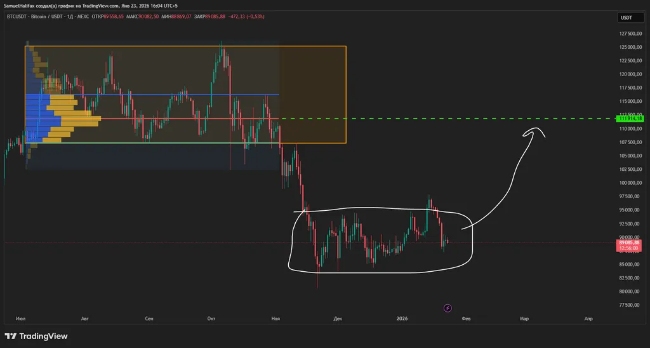Click the 2026 label on time axis
The height and width of the screenshot is (348, 650).
402,319
